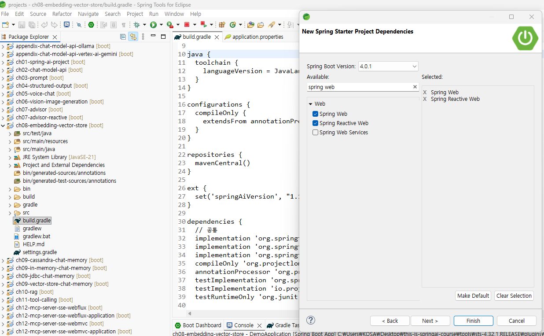Open the Source menu
544x336 pixels.
[38, 14]
